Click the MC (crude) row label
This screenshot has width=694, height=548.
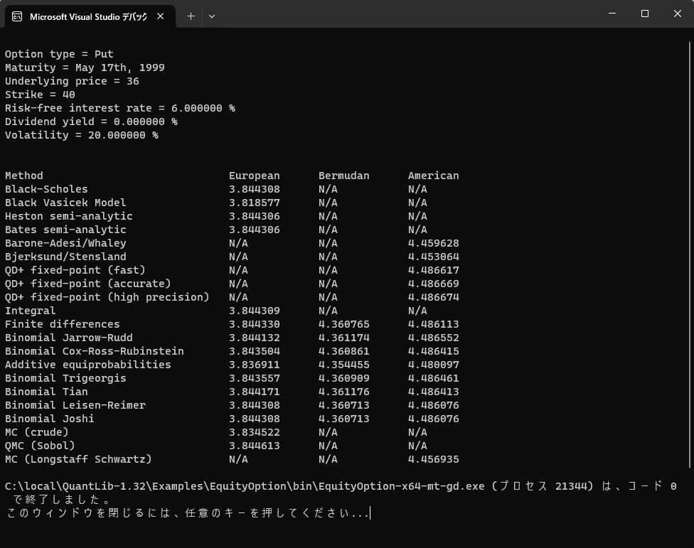(x=37, y=432)
